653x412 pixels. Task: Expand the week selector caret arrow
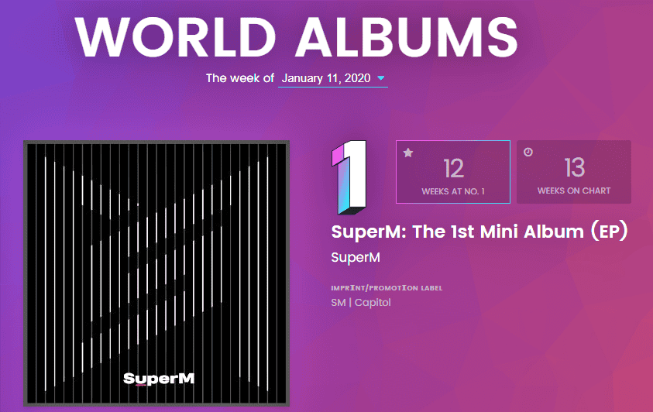(381, 78)
